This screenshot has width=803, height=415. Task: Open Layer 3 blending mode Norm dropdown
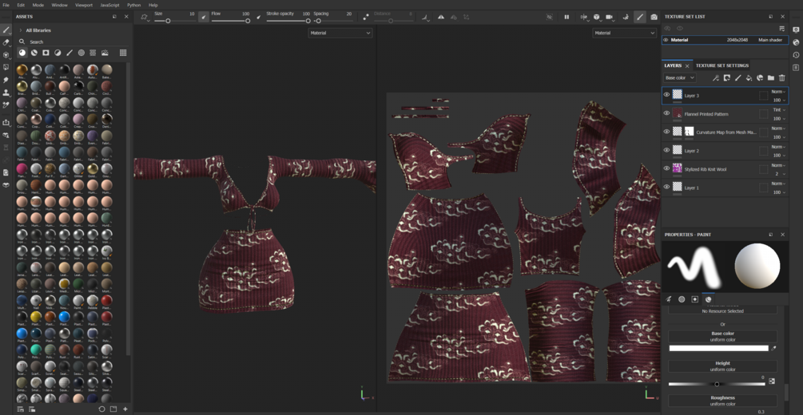(778, 92)
